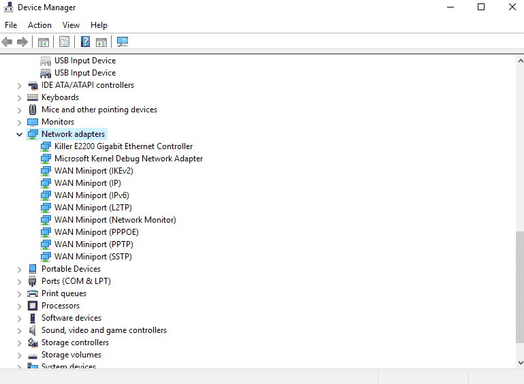Select WAN Miniport (Network Monitor) entry
This screenshot has height=384, width=524.
(x=115, y=220)
